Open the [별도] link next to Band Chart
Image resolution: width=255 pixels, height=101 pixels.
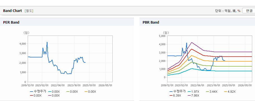pyautogui.click(x=29, y=11)
